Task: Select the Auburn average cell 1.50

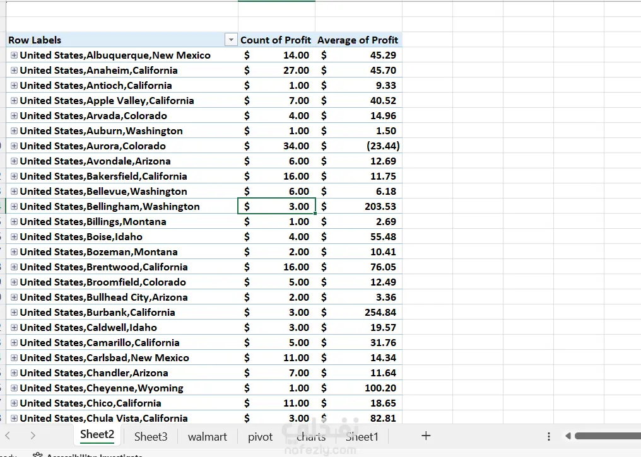Action: click(358, 130)
